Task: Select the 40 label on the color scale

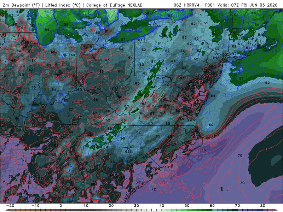Action: pyautogui.click(x=162, y=206)
